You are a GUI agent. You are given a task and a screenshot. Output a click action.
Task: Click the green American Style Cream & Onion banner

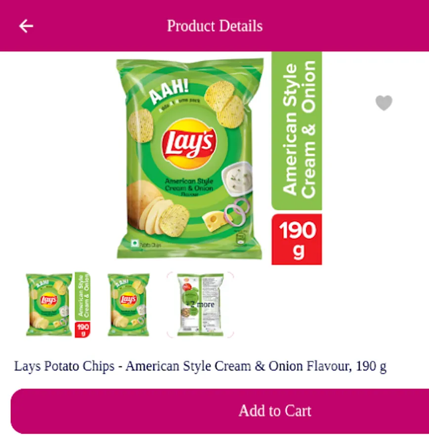click(x=297, y=131)
